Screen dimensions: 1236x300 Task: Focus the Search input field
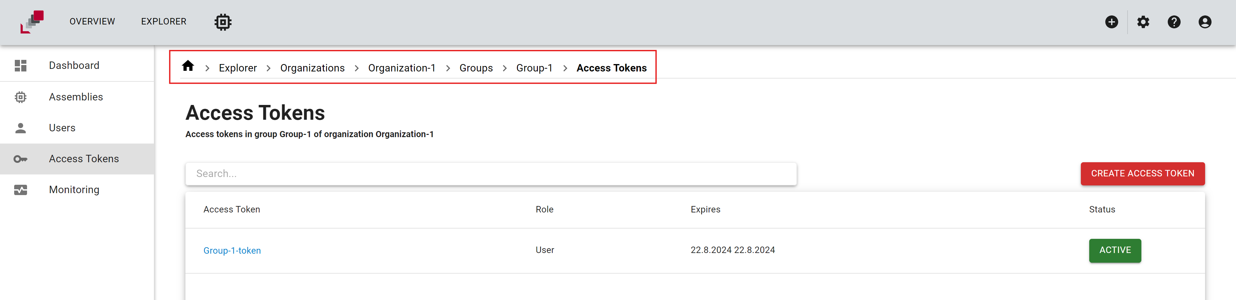[491, 174]
